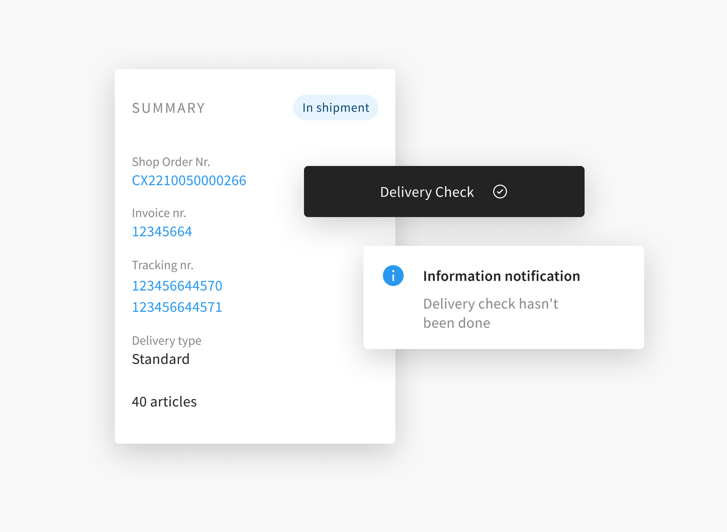Open invoice number 12345664
Image resolution: width=727 pixels, height=532 pixels.
tap(162, 232)
